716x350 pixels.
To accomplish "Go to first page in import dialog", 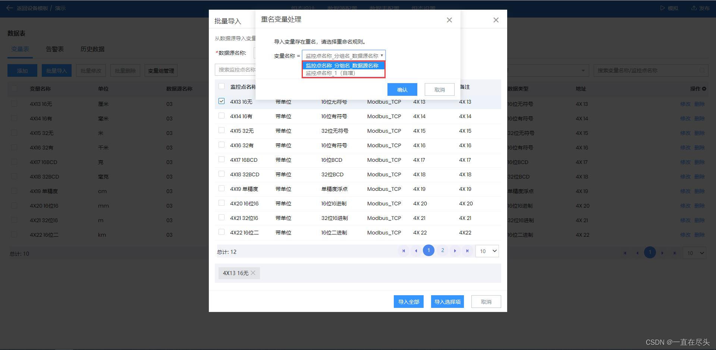I will coord(403,251).
